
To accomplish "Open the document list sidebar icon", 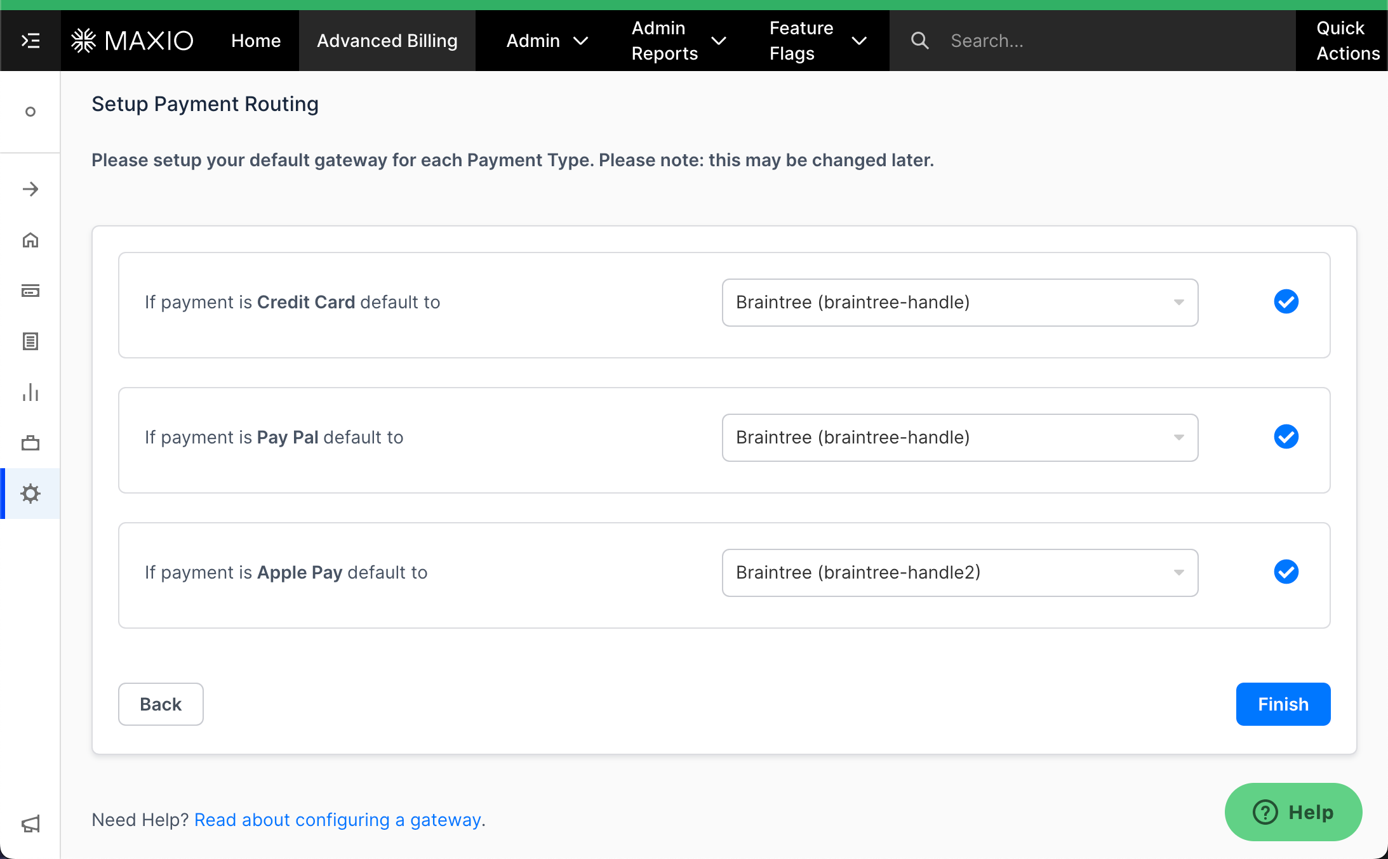I will [x=30, y=342].
